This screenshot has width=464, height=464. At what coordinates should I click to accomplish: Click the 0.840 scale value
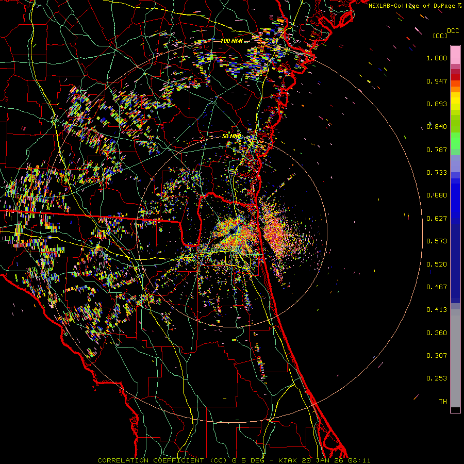tap(437, 127)
